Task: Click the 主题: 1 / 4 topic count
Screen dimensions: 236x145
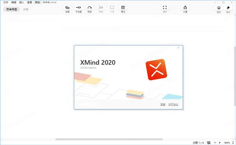Action: (x=198, y=143)
